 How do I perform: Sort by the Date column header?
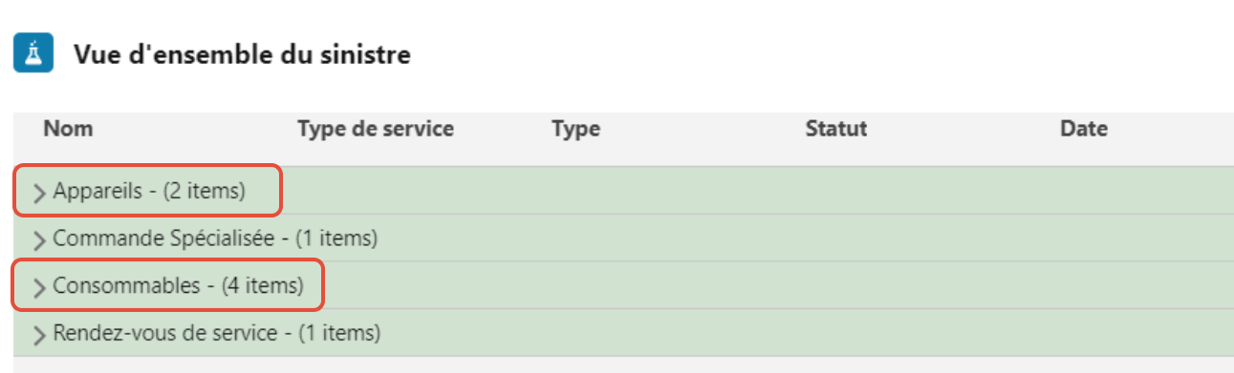(1083, 129)
